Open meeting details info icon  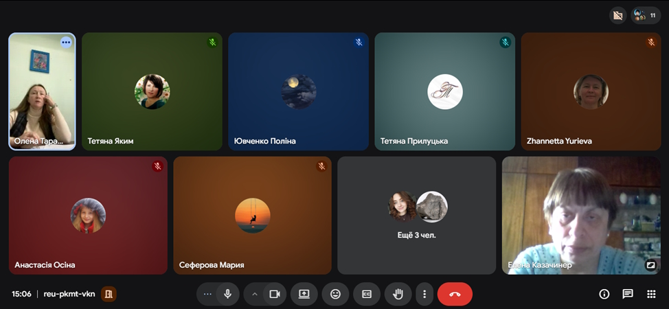click(x=604, y=294)
